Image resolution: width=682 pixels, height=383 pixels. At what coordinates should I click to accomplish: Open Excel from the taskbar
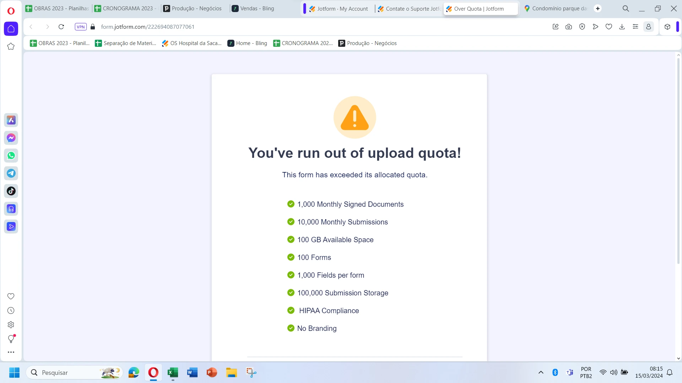(x=173, y=372)
